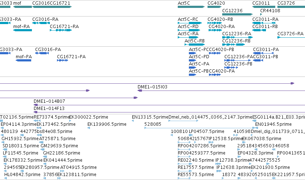Select the CG4020-PA protein label
305x180 pixels.
[222, 71]
